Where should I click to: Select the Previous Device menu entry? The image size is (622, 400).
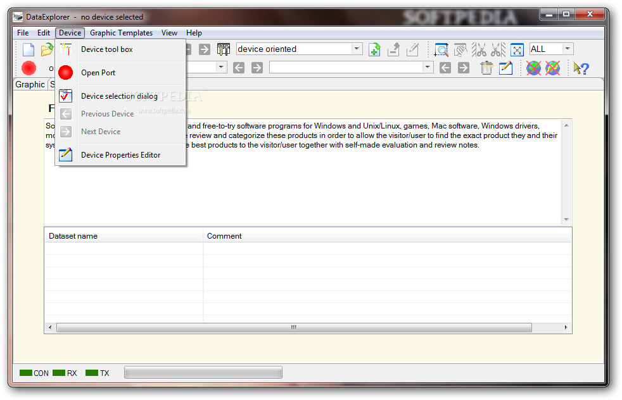coord(120,114)
